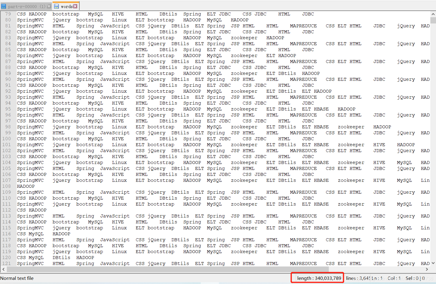The image size is (436, 284).
Task: Click line number 121 in the margin
Action: (x=7, y=264)
